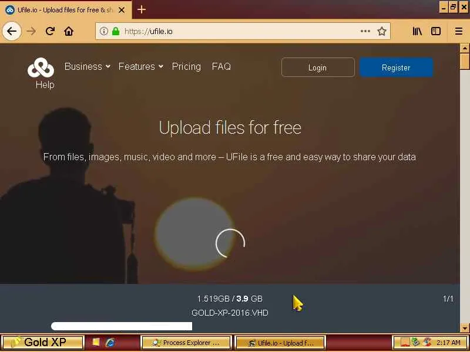This screenshot has height=352, width=470.
Task: Click the upload progress bar
Action: [122, 326]
